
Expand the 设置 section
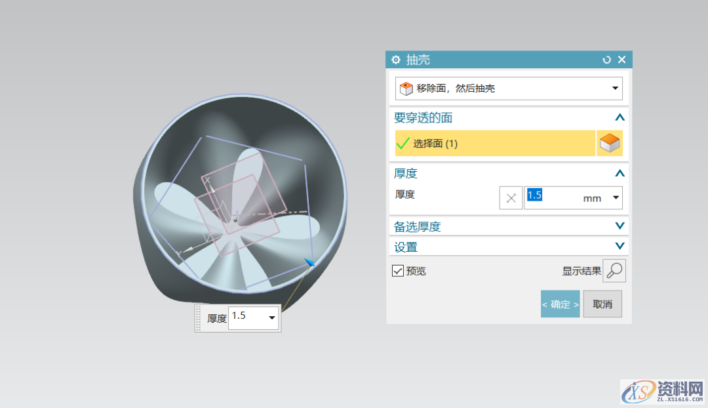[x=619, y=246]
